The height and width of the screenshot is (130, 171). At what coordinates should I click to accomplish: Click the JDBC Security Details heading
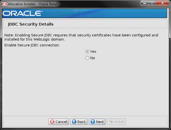(31, 24)
